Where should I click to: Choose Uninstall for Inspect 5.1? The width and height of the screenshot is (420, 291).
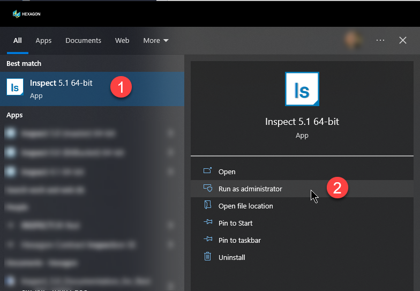click(x=302, y=257)
